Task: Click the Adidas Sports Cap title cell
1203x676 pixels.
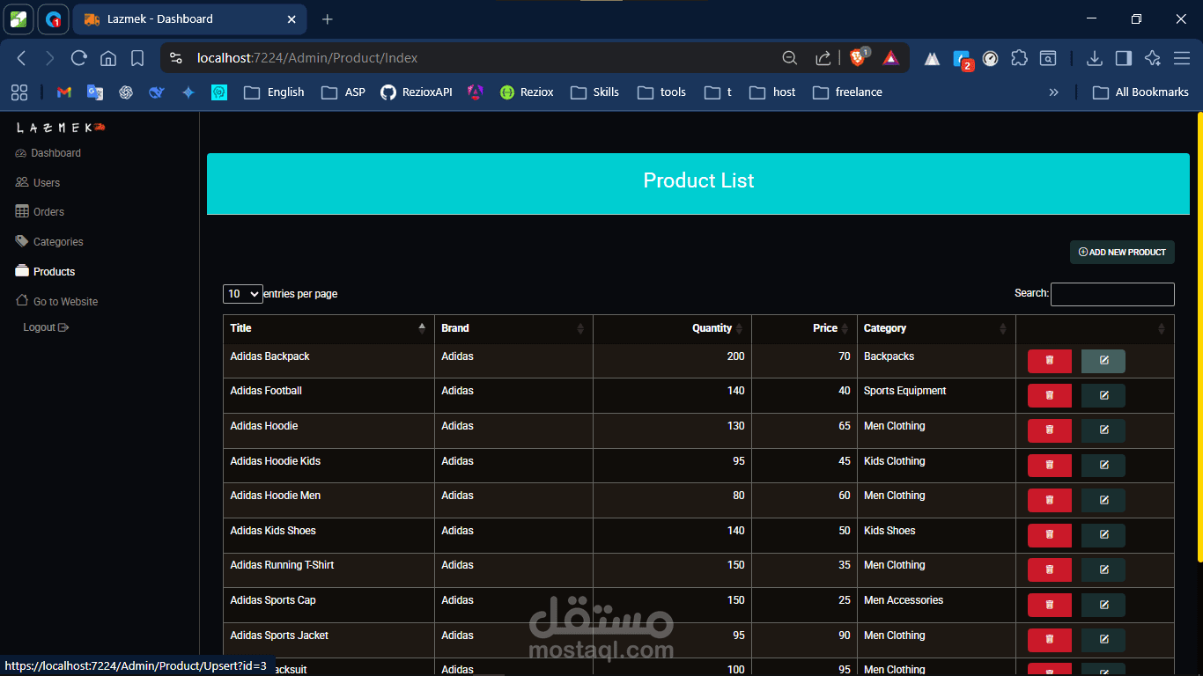Action: 328,606
